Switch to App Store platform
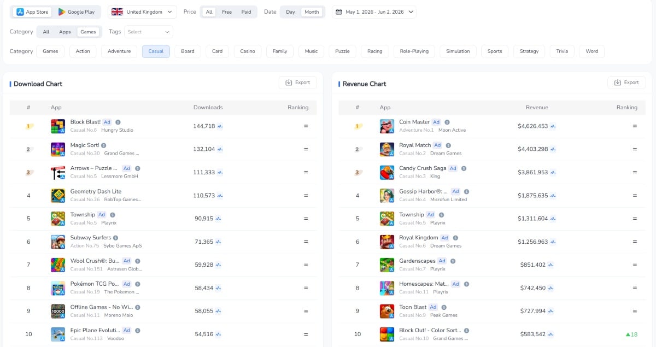This screenshot has width=656, height=347. [x=32, y=12]
